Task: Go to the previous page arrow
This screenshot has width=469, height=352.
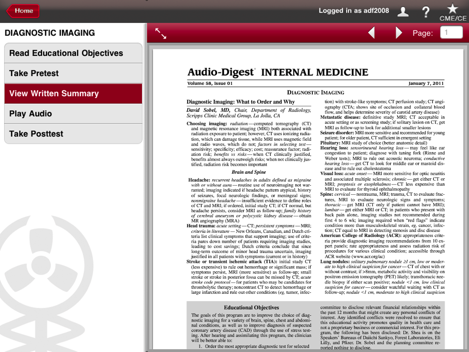Action: tap(372, 33)
